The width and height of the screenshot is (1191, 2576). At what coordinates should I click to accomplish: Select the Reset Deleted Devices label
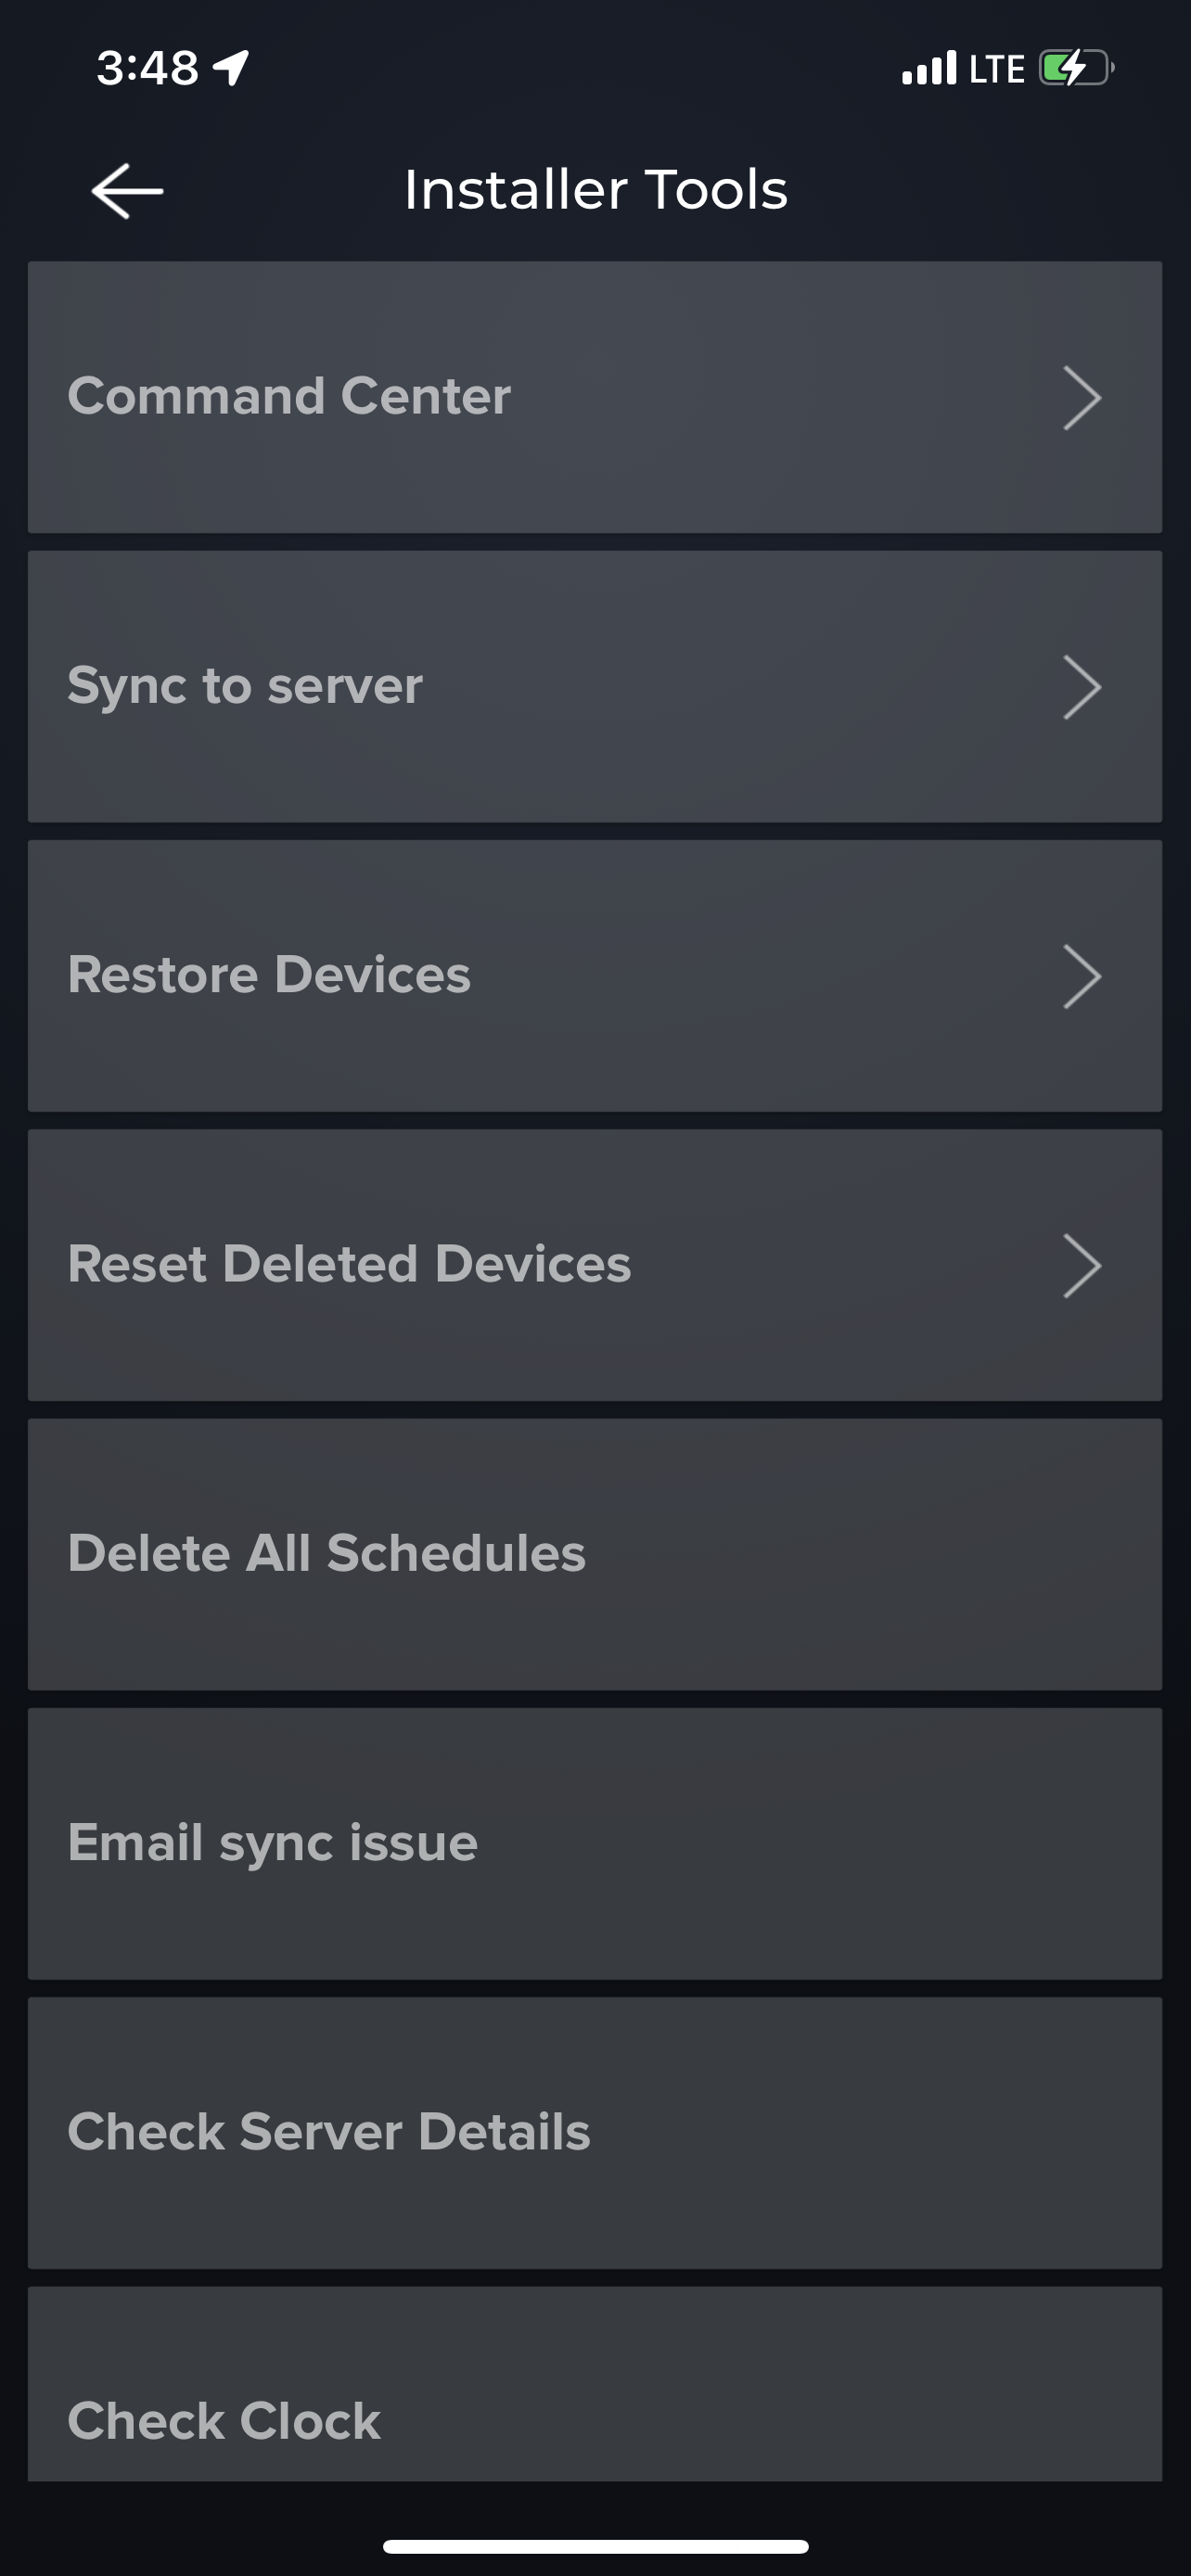349,1264
